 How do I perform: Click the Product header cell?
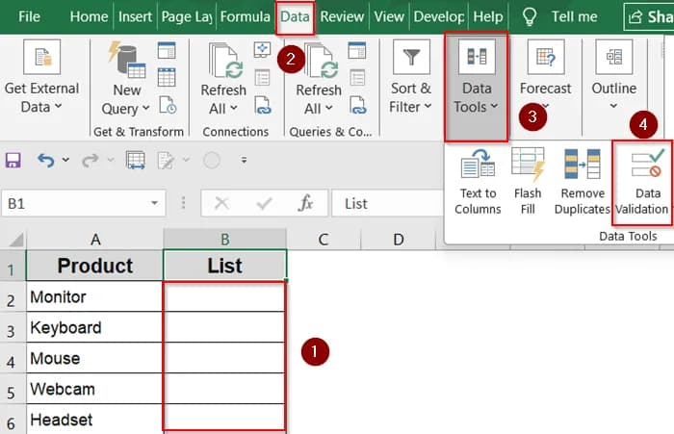[x=94, y=266]
